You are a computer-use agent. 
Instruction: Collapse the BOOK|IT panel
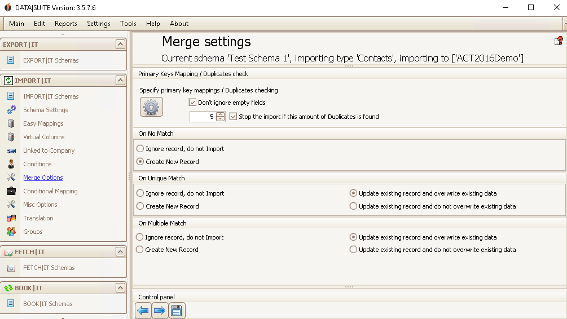point(120,287)
